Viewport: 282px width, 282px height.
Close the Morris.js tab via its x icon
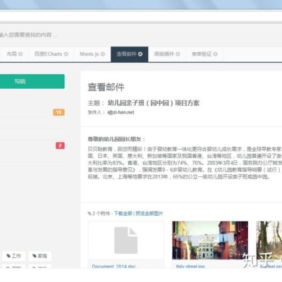click(x=103, y=54)
